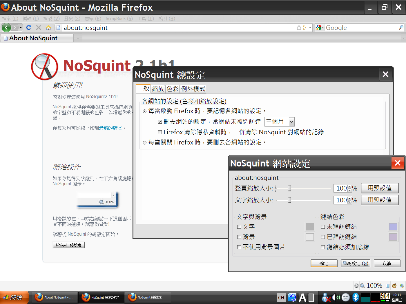Click the NoSquint zoom icon in the status bar
This screenshot has height=304, width=406.
(362, 286)
